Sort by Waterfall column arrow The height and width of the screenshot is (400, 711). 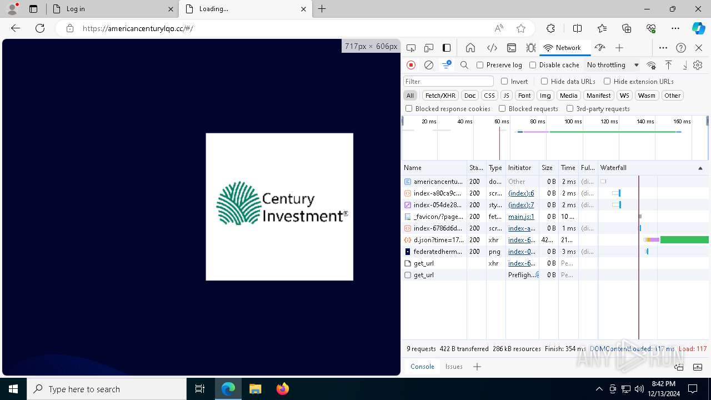pos(700,168)
